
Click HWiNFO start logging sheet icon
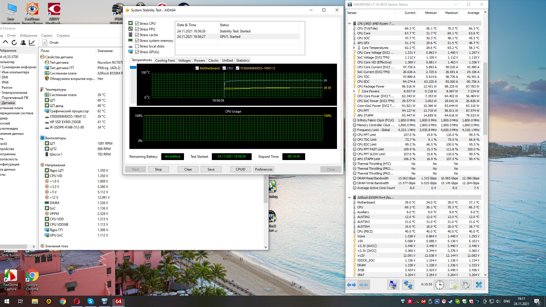point(453,285)
